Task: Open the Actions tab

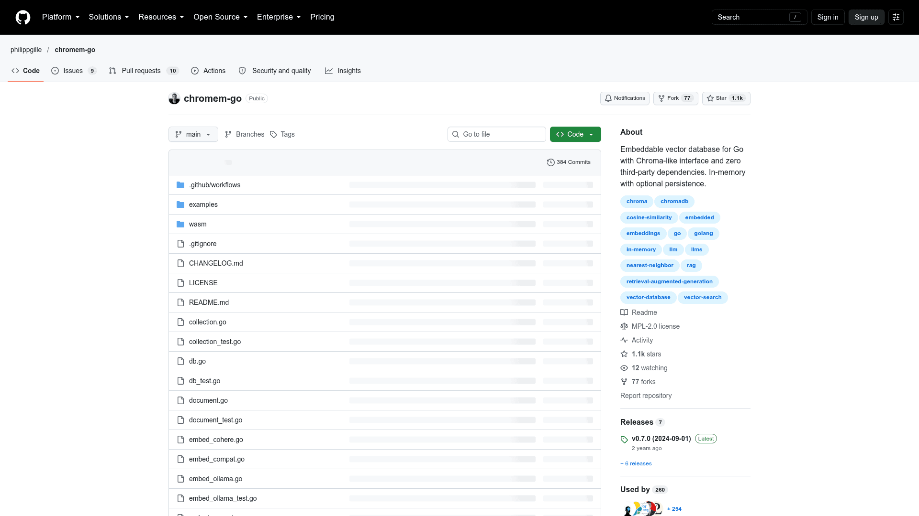Action: click(208, 71)
